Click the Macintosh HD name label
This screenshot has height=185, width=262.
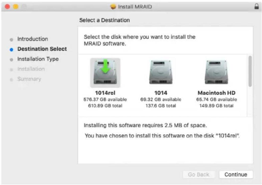point(217,93)
